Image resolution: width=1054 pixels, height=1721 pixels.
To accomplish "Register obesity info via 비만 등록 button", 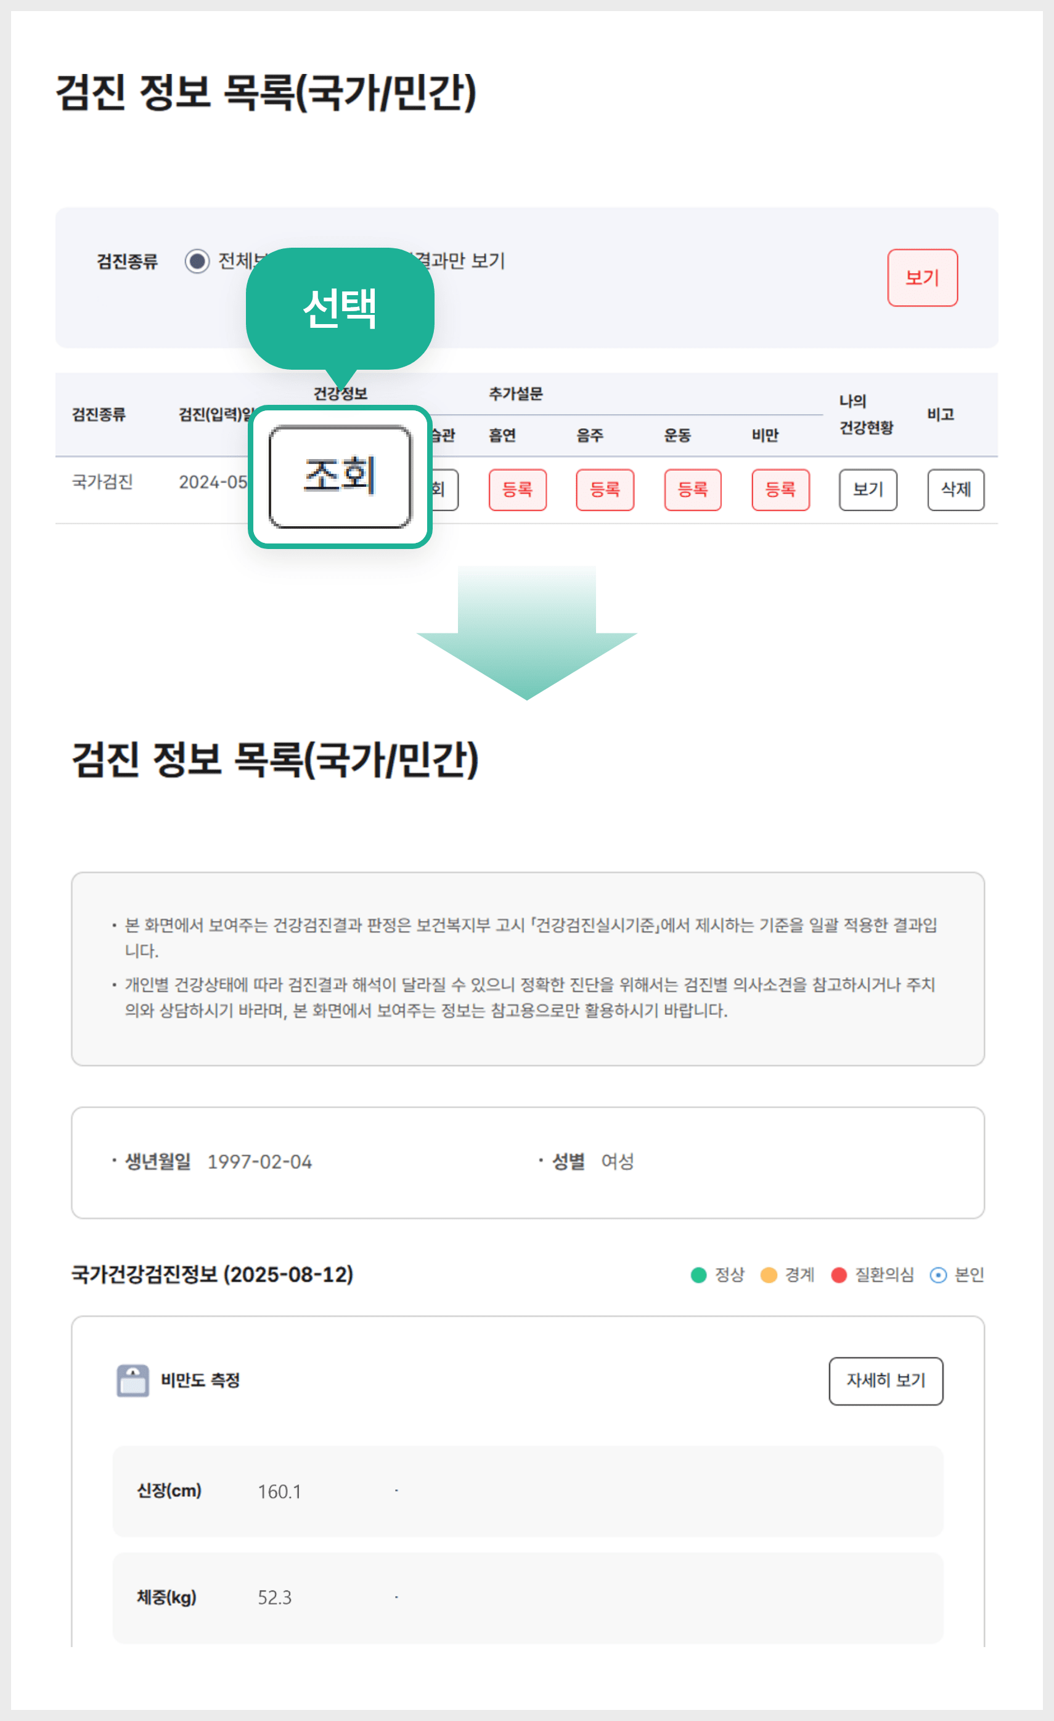I will pyautogui.click(x=780, y=490).
